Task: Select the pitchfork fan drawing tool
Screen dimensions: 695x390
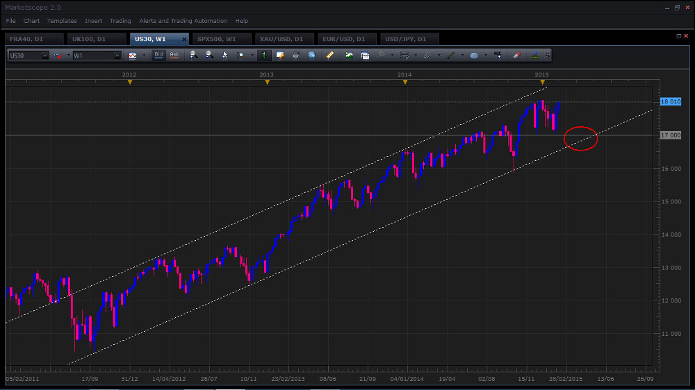Action: pos(427,56)
